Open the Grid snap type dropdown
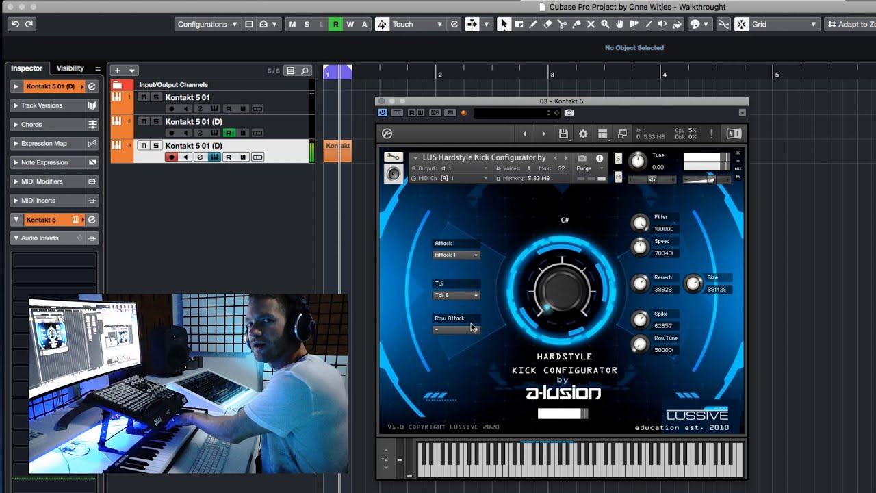Screen dimensions: 876x493 click(x=784, y=24)
